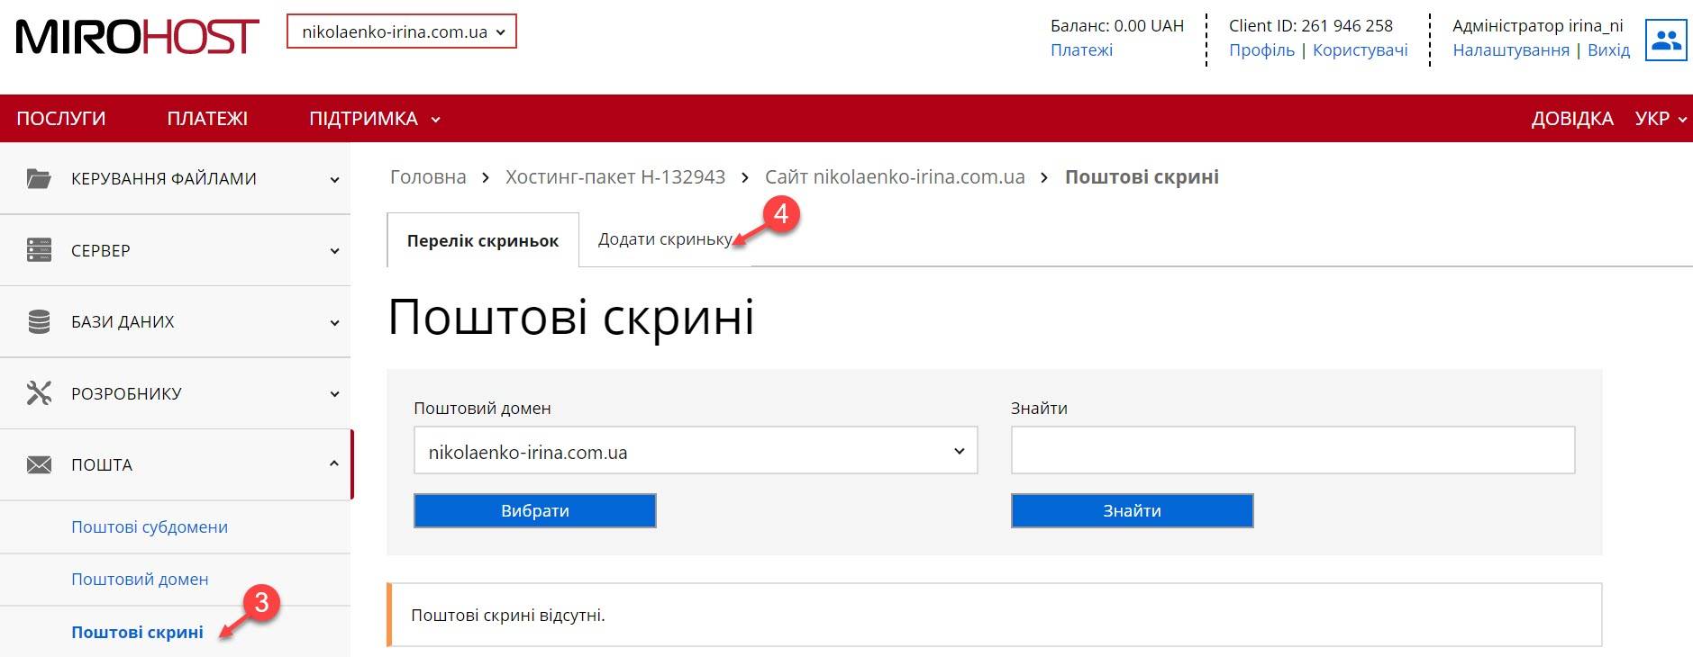Viewport: 1693px width, 657px height.
Task: Open the ПЛАТЕЖІ menu
Action: (207, 119)
